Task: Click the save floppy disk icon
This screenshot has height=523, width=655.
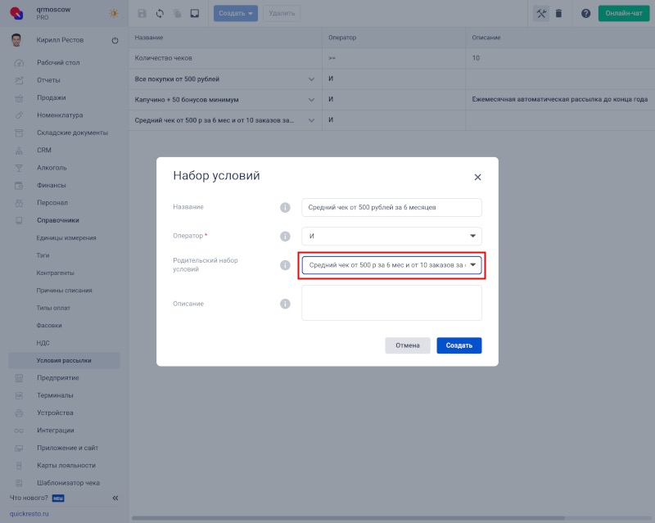Action: coord(142,13)
